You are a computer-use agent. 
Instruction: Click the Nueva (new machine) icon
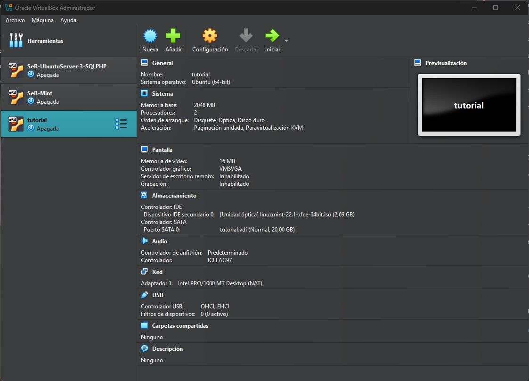pyautogui.click(x=150, y=36)
